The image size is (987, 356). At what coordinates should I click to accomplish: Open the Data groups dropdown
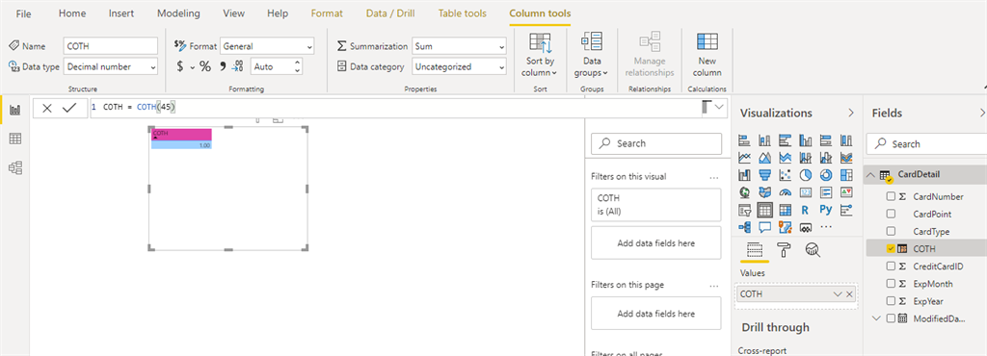[x=591, y=55]
